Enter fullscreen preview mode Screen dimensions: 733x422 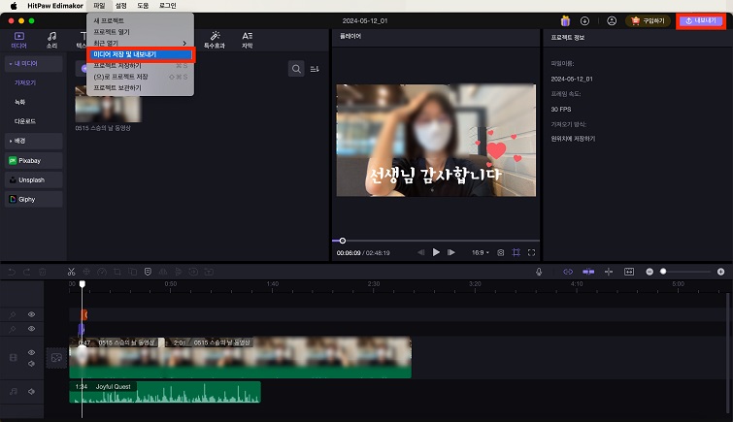click(x=532, y=252)
